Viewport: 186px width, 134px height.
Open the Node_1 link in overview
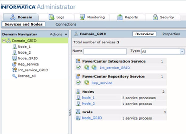88,98
